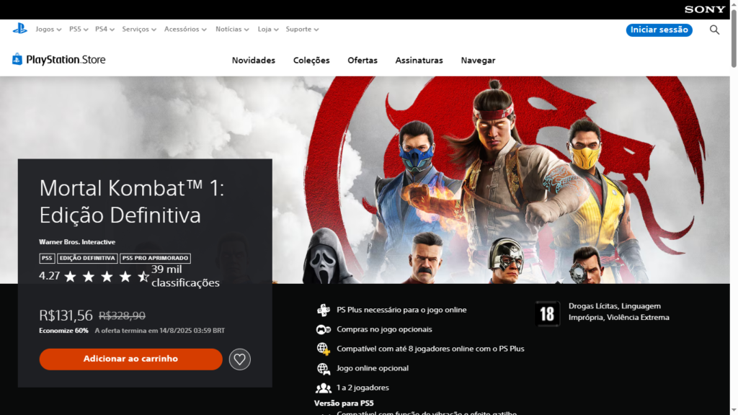Open the 39 mil classificações ratings link
This screenshot has height=415, width=738.
(185, 276)
